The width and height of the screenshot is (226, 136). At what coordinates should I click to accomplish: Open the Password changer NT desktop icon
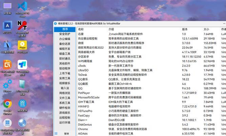click(x=22, y=29)
